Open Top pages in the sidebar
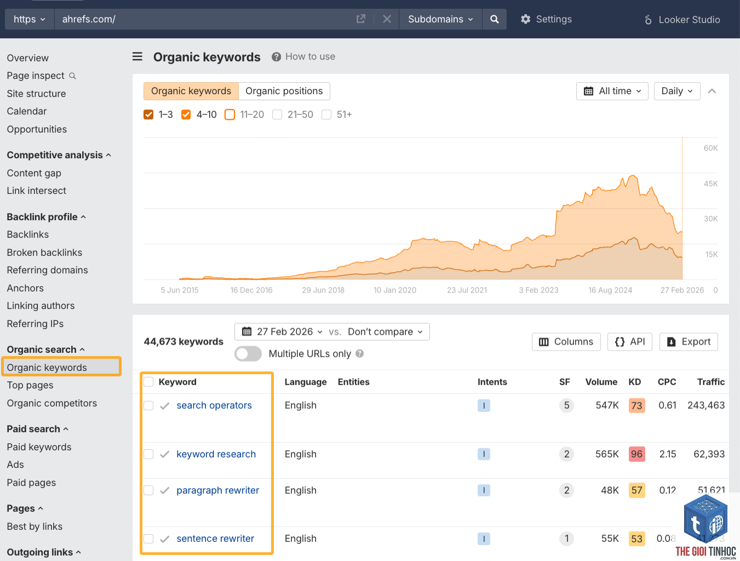Screen dimensions: 740x561 coord(30,385)
